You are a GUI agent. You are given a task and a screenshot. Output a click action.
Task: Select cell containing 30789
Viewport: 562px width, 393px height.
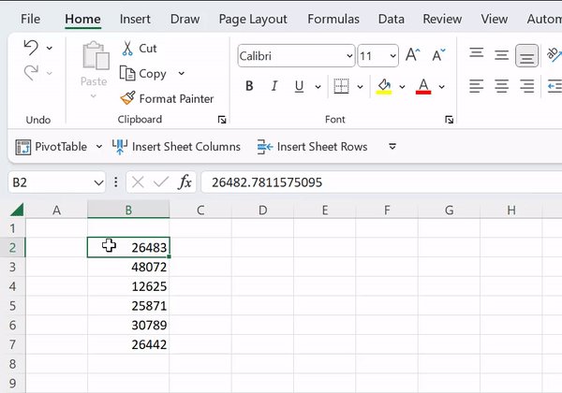[128, 325]
